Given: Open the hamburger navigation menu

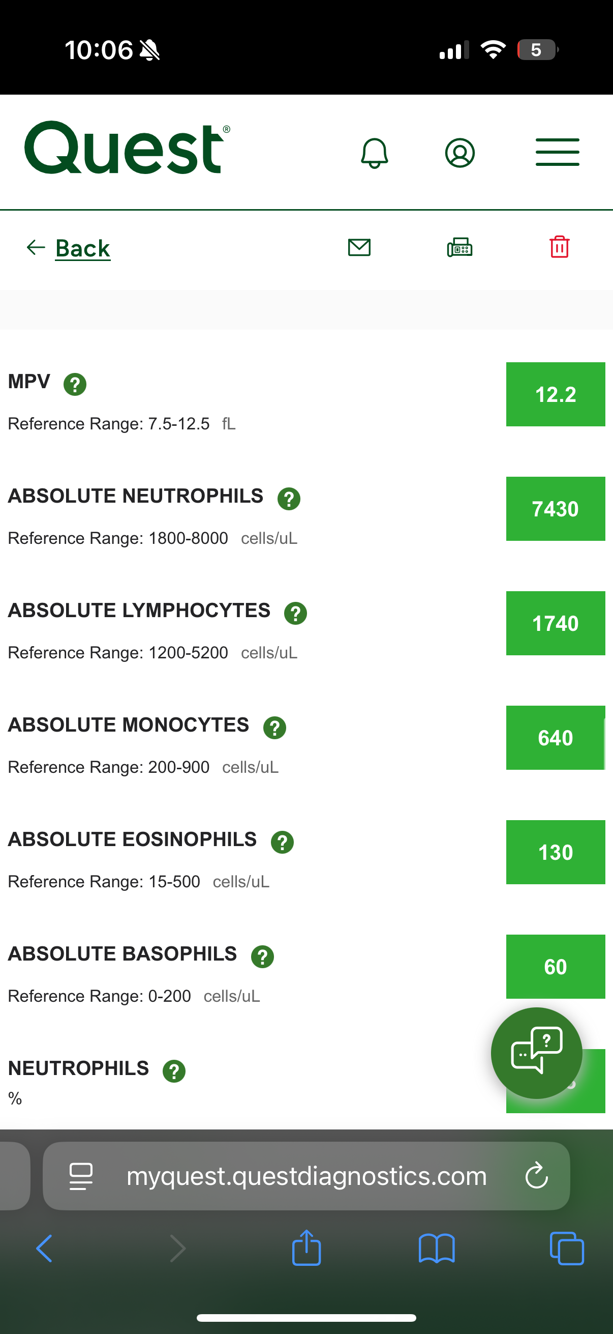Looking at the screenshot, I should pyautogui.click(x=557, y=152).
